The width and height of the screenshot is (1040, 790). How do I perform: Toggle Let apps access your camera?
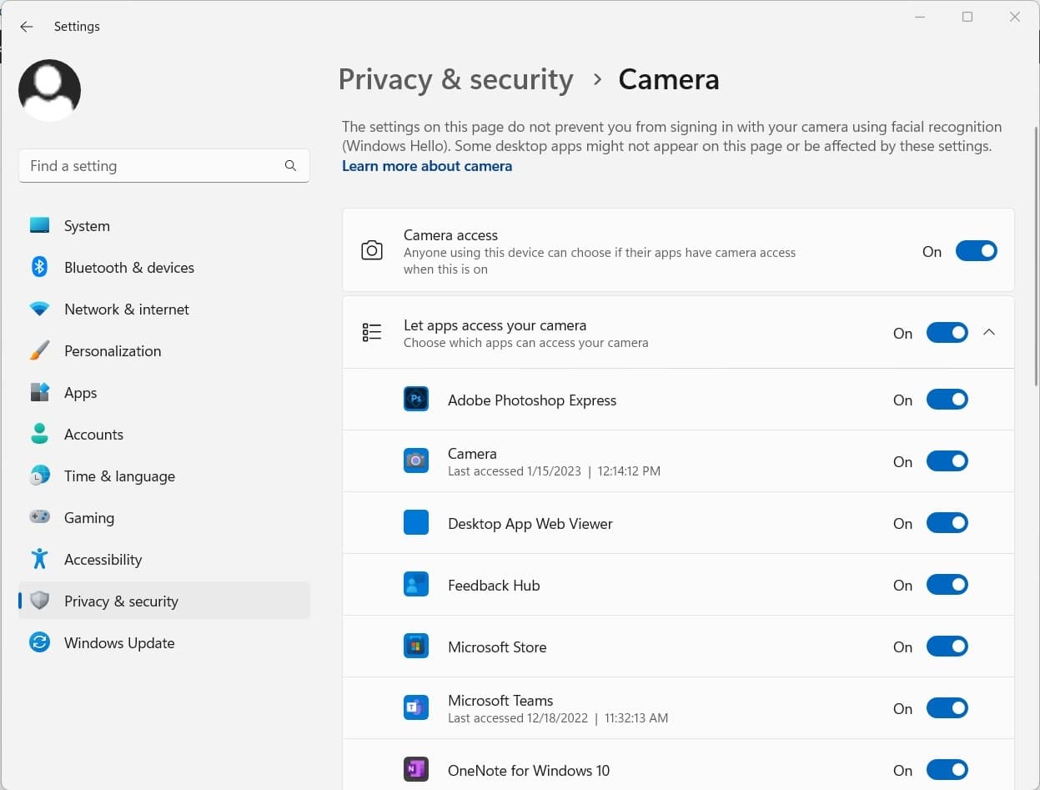point(947,333)
